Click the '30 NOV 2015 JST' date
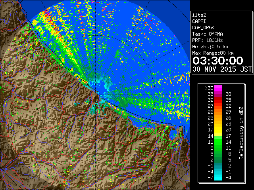This screenshot has width=254, height=190. pos(222,69)
